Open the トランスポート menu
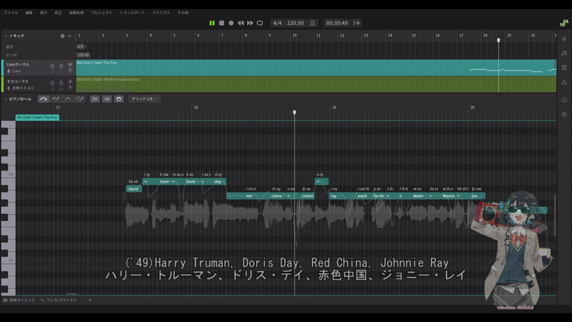Screen dimensions: 572x322 point(132,13)
